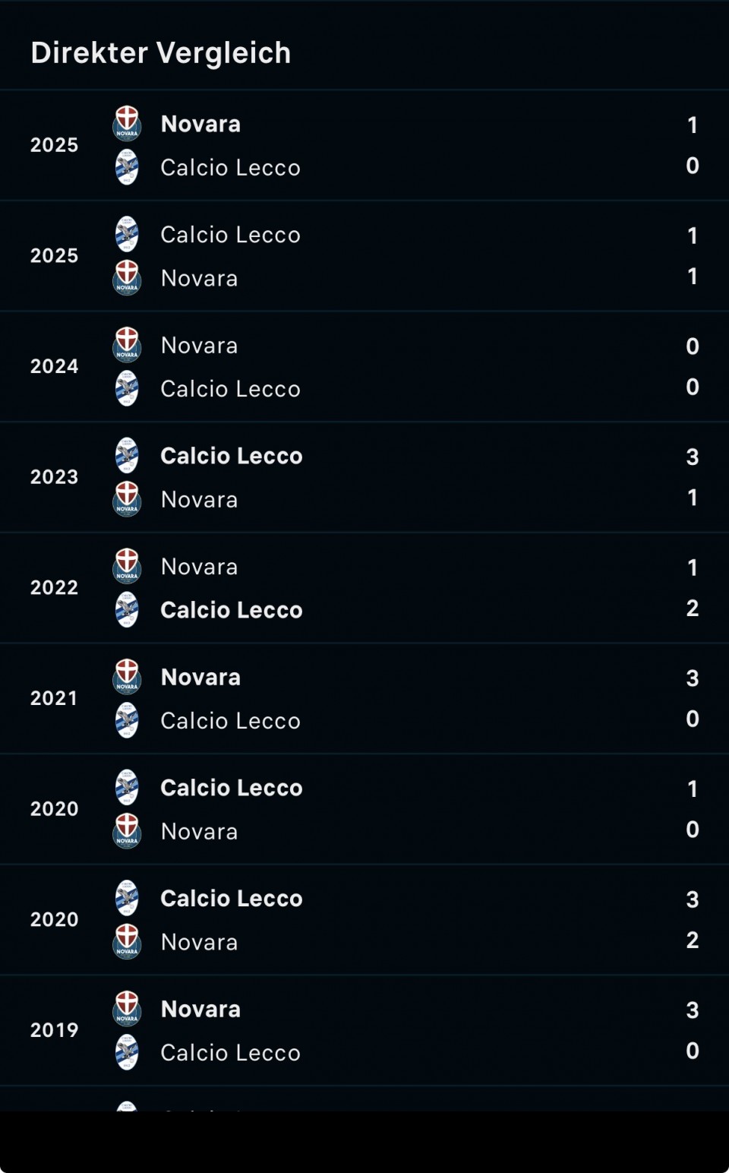
Task: Open Calcio Lecco crest in 2024 match
Action: pyautogui.click(x=127, y=388)
